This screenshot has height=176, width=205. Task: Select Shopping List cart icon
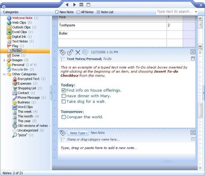coord(15,88)
